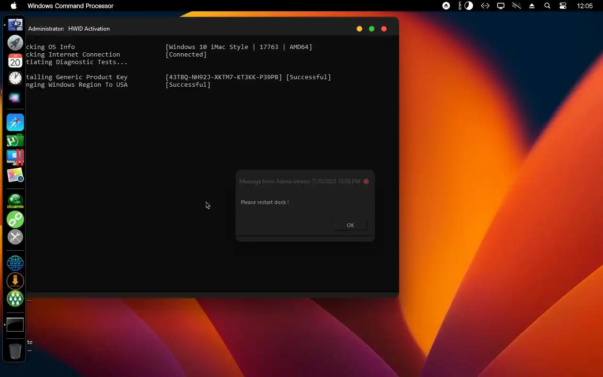The image size is (603, 377).
Task: Click OK in the restart dock message
Action: (x=350, y=225)
